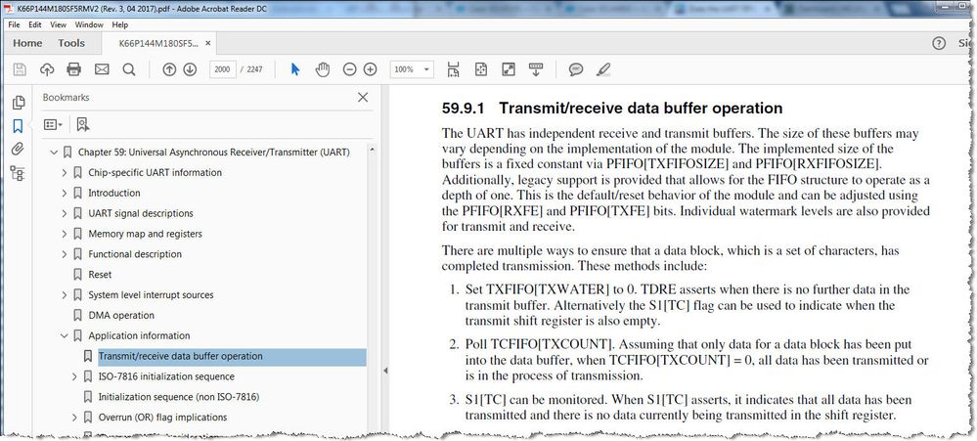This screenshot has width=977, height=441.
Task: Open the Page Thumbnails panel
Action: [x=18, y=102]
